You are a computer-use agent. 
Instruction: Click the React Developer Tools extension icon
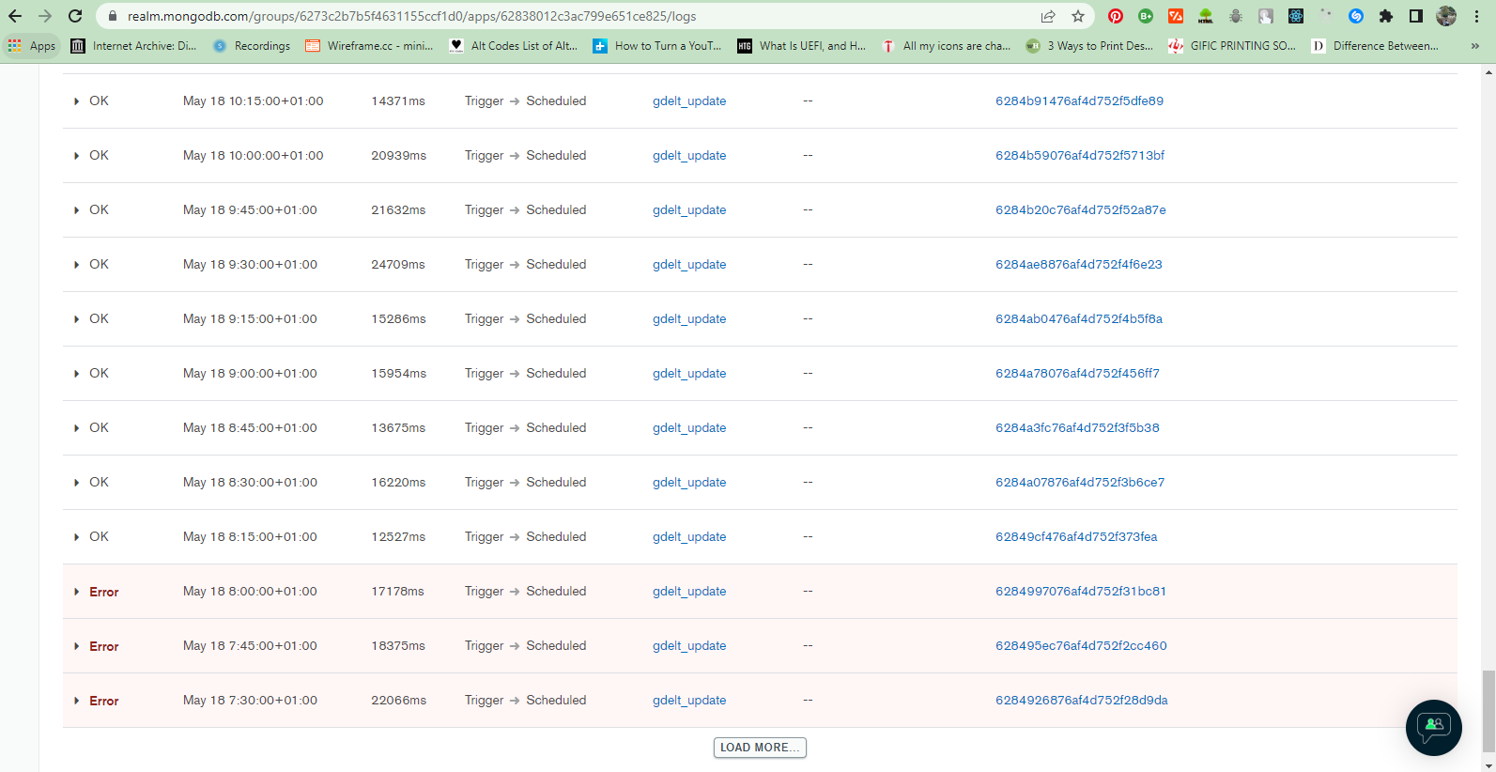1295,16
